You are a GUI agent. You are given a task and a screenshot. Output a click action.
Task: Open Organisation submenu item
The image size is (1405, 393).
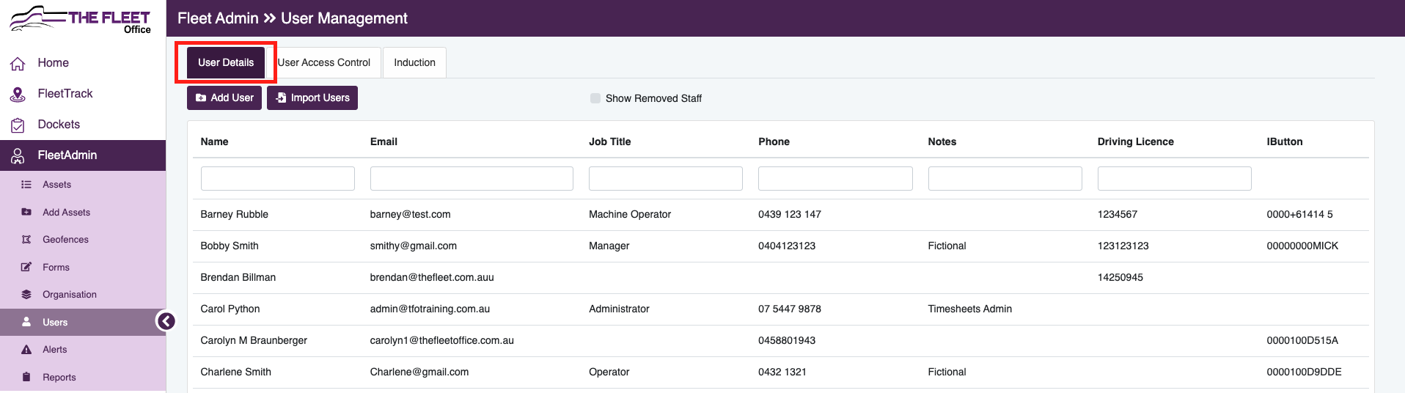83,295
